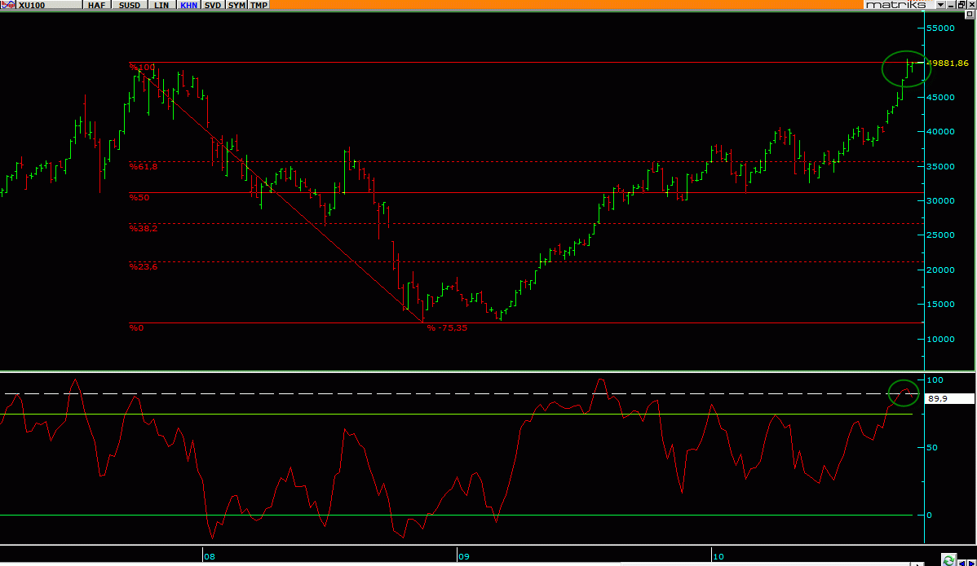Viewport: 977px width, 566px height.
Task: Click the chart icon beside XU100
Action: [6, 5]
